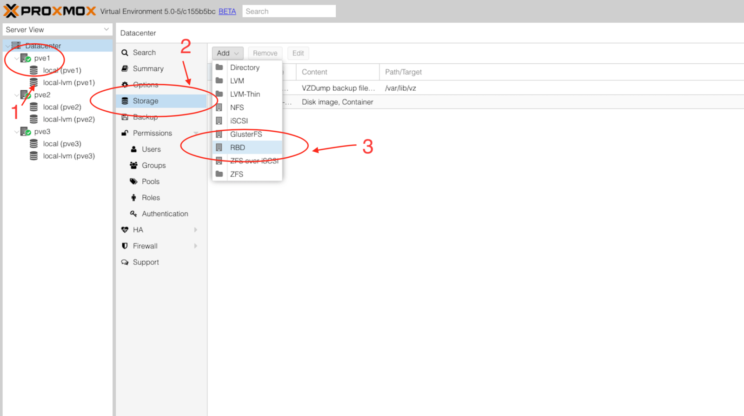Click the ZFS folder icon
Screen dimensions: 744x416
click(219, 174)
